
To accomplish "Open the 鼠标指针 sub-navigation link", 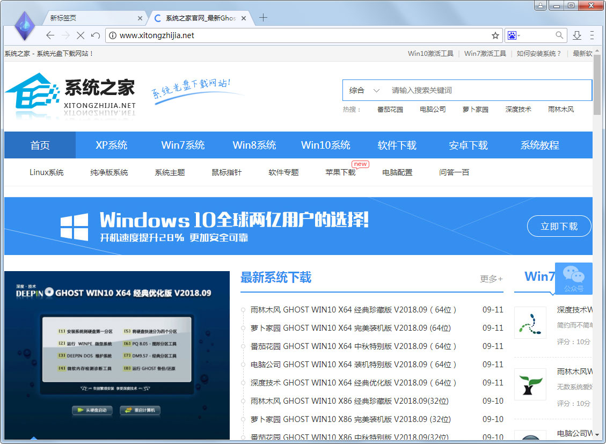I will (x=227, y=172).
